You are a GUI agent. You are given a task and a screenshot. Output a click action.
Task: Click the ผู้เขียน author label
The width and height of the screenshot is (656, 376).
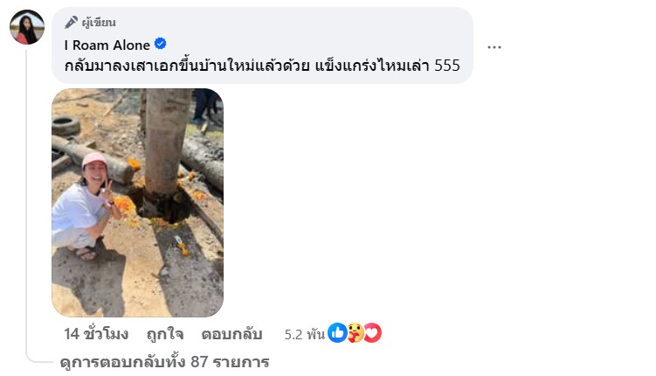pyautogui.click(x=99, y=23)
